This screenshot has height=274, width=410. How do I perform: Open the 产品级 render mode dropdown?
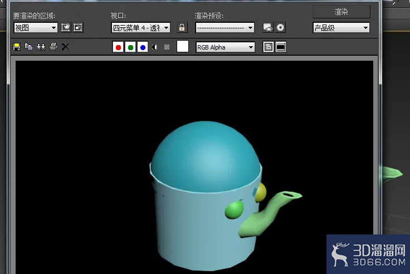click(341, 28)
